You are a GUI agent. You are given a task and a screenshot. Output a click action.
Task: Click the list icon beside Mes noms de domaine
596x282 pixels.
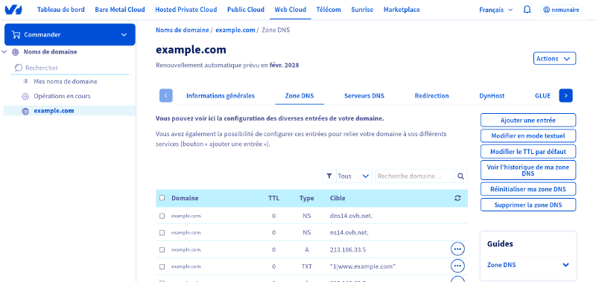[25, 82]
